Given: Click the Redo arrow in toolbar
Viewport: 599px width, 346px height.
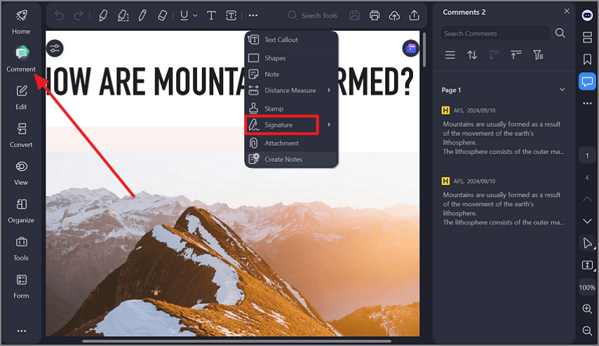Looking at the screenshot, I should pyautogui.click(x=79, y=15).
